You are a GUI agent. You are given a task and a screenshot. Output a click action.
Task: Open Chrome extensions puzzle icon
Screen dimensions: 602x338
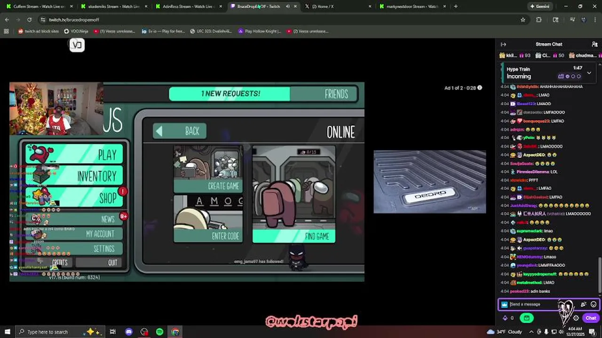click(539, 20)
